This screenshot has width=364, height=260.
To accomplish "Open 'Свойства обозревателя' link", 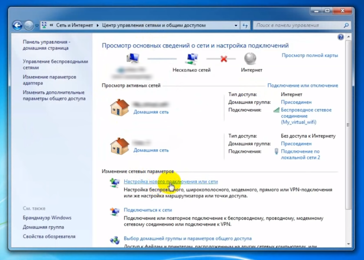I will pos(49,236).
